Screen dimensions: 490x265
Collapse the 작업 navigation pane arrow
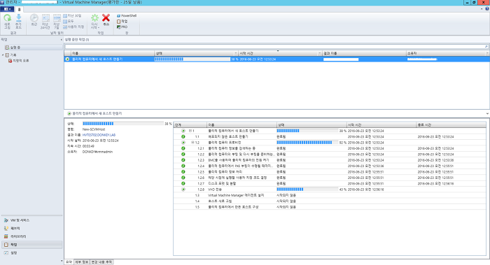62,40
